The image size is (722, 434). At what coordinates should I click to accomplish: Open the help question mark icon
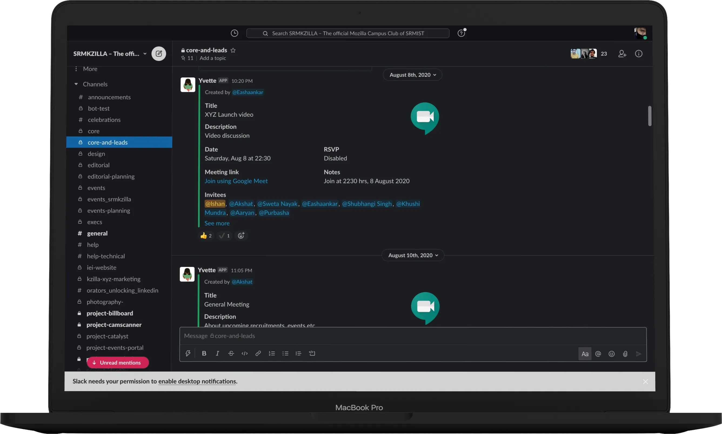(x=462, y=33)
